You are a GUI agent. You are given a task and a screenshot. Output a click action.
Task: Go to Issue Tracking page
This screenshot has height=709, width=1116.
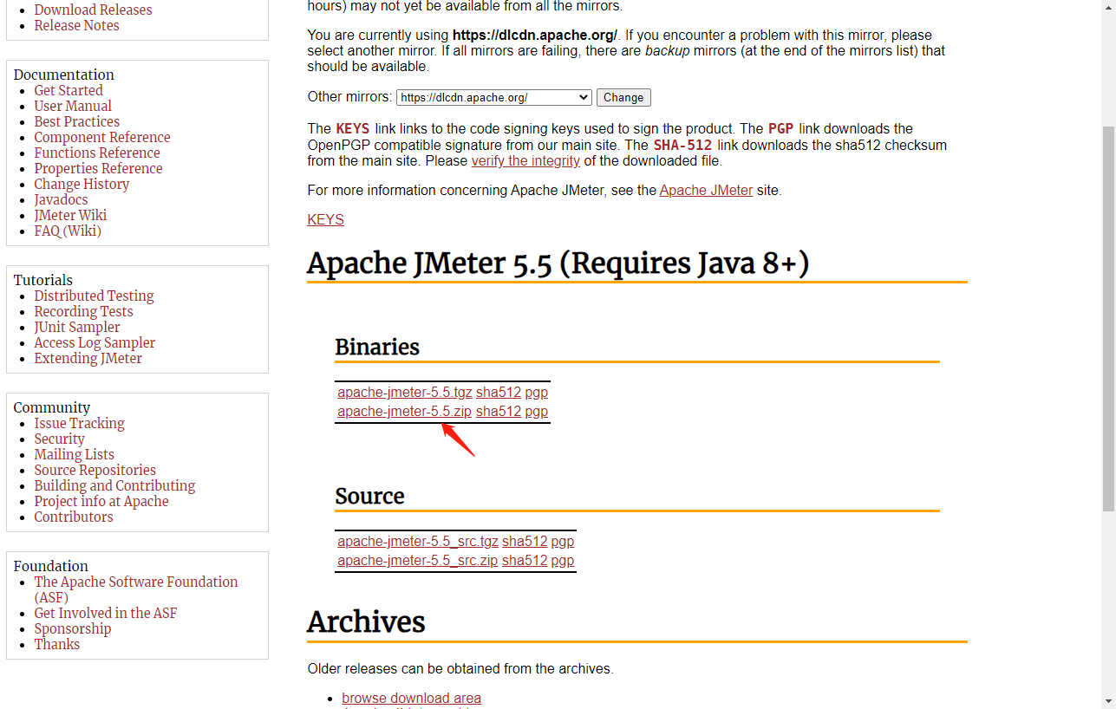click(79, 423)
